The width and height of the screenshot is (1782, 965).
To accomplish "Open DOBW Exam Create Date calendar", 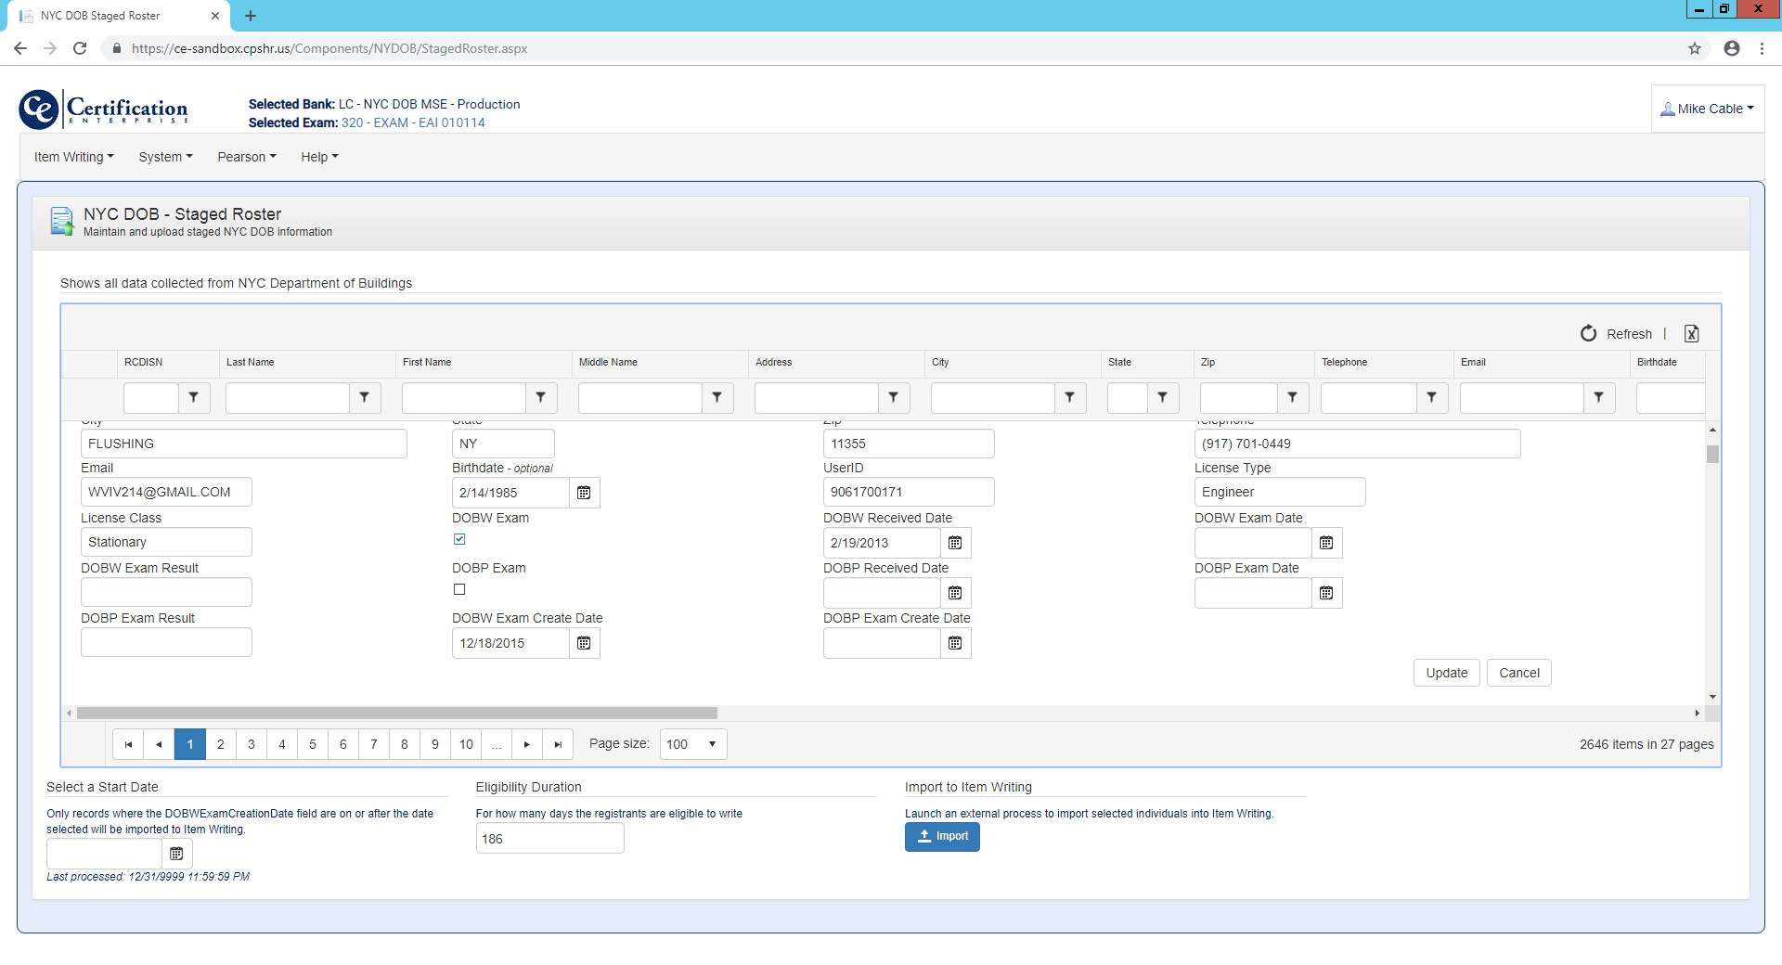I will pos(584,643).
